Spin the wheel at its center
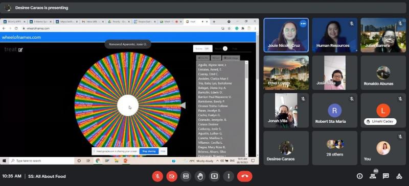 pos(128,105)
